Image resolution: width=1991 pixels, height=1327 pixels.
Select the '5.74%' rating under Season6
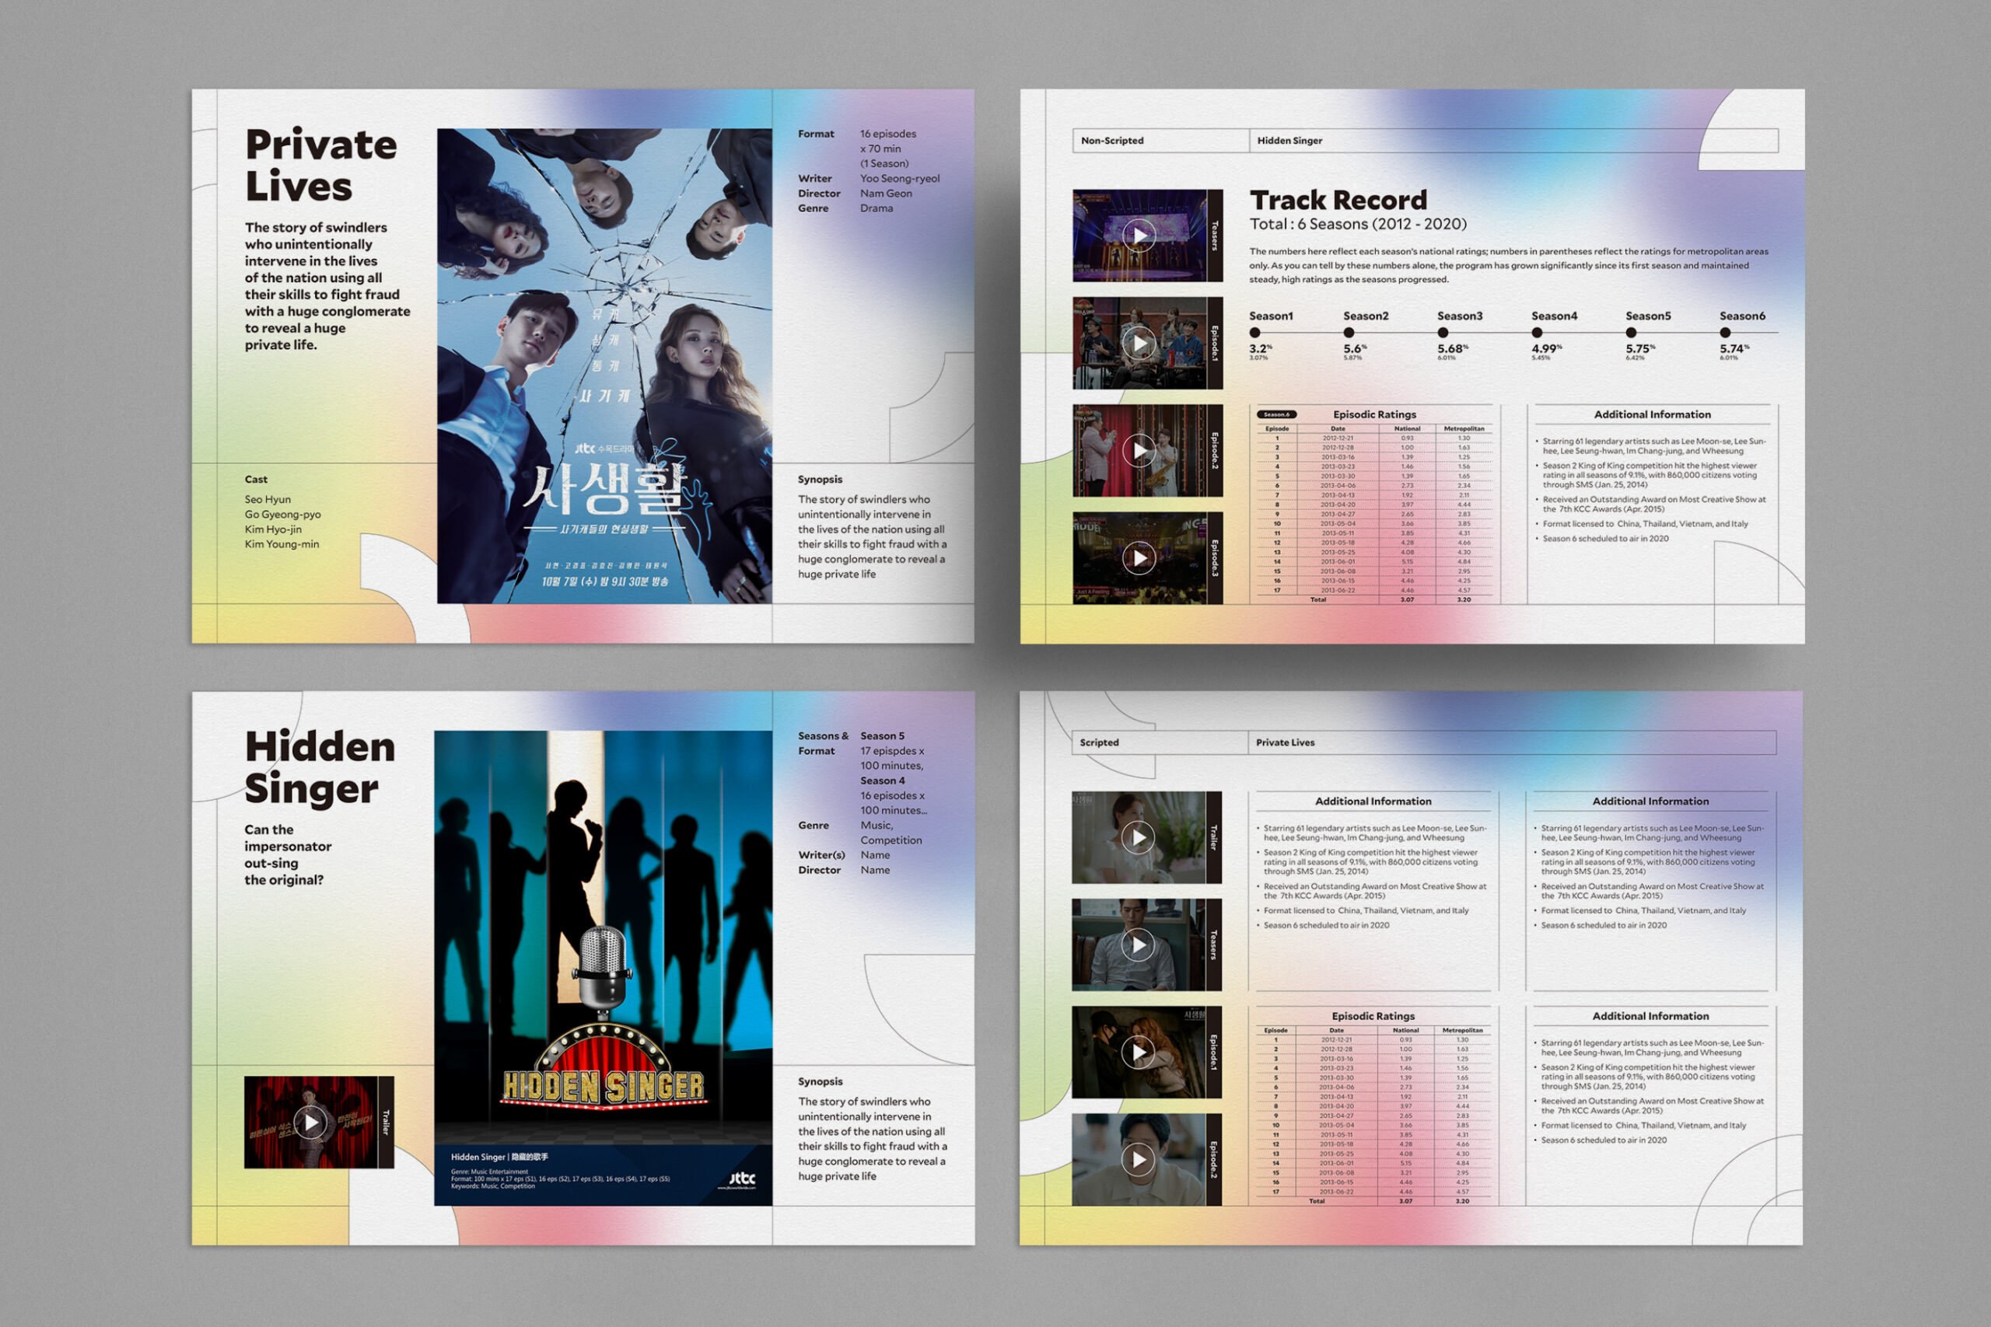pyautogui.click(x=1734, y=349)
